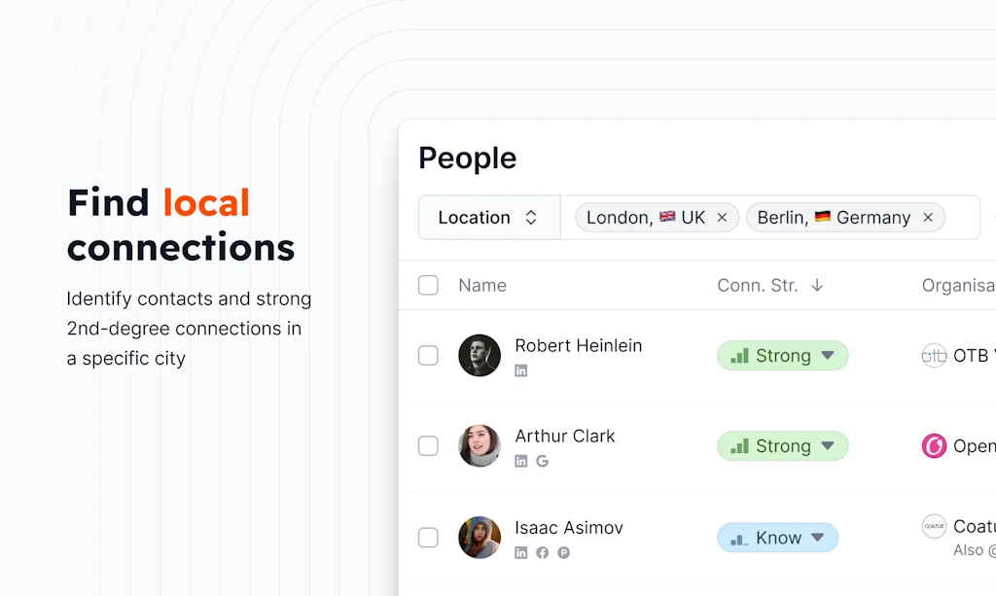Click the Organisation column header
The width and height of the screenshot is (996, 596).
pos(958,285)
